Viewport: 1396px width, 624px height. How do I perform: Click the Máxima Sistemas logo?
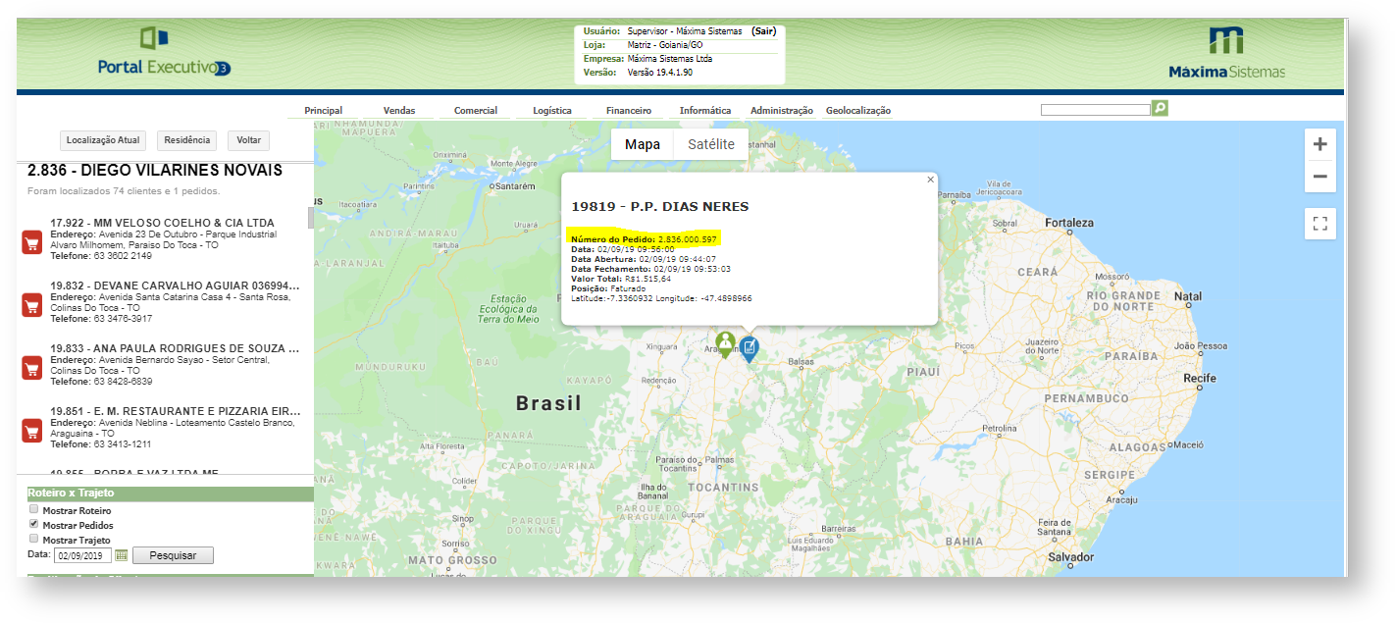tap(1226, 53)
